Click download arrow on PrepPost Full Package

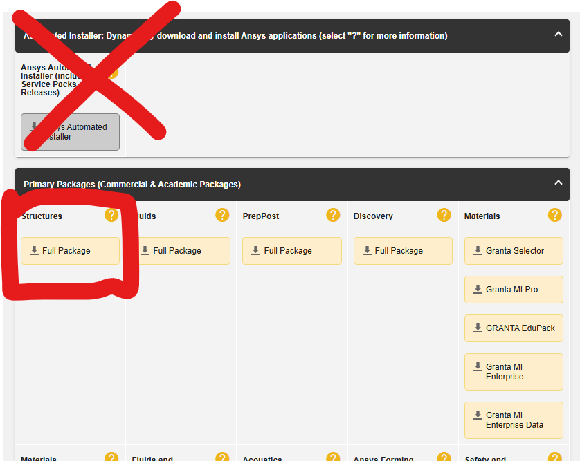click(x=255, y=250)
